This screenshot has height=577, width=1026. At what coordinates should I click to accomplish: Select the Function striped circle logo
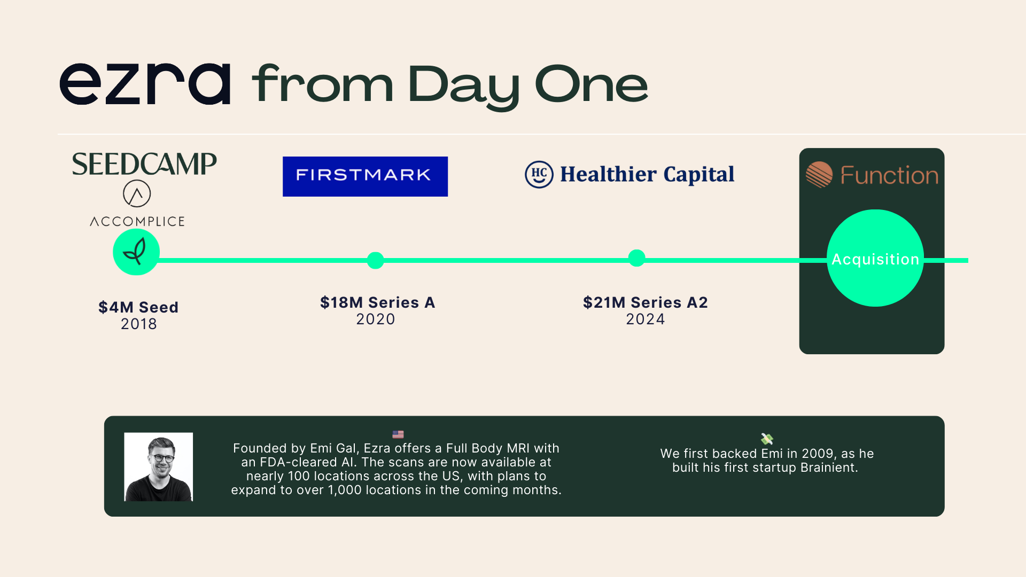pos(819,175)
